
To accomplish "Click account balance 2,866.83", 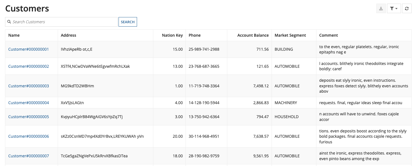I will click(x=261, y=103).
